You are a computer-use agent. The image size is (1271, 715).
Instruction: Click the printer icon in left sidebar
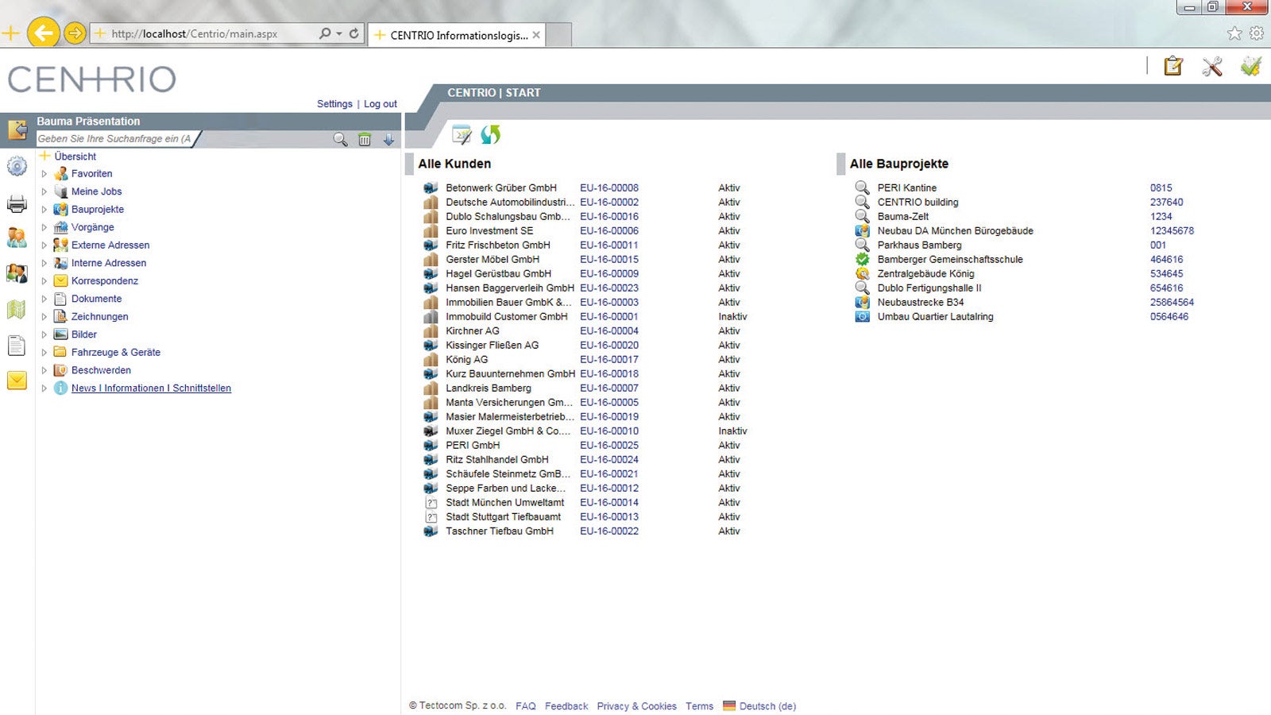pyautogui.click(x=17, y=205)
